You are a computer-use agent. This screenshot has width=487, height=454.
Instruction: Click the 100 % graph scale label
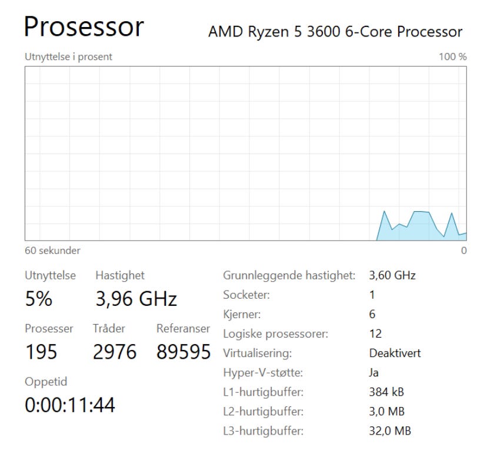pos(453,57)
